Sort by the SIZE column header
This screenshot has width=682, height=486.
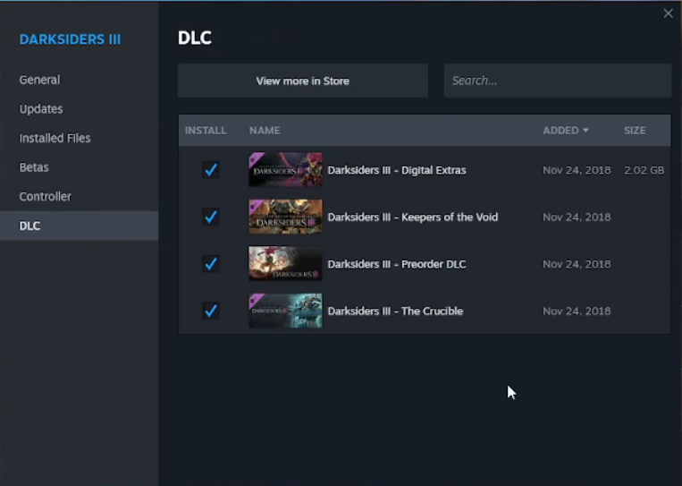(635, 130)
